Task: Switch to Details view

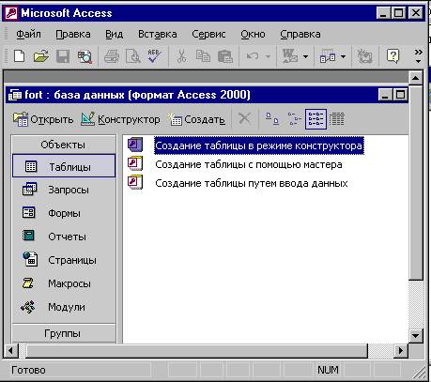Action: click(x=337, y=119)
